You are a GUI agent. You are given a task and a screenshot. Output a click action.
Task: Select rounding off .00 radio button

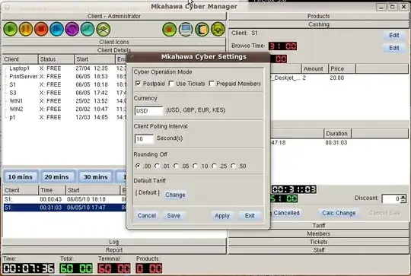point(138,166)
